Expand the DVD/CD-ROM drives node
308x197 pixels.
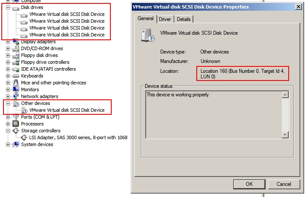(8, 48)
